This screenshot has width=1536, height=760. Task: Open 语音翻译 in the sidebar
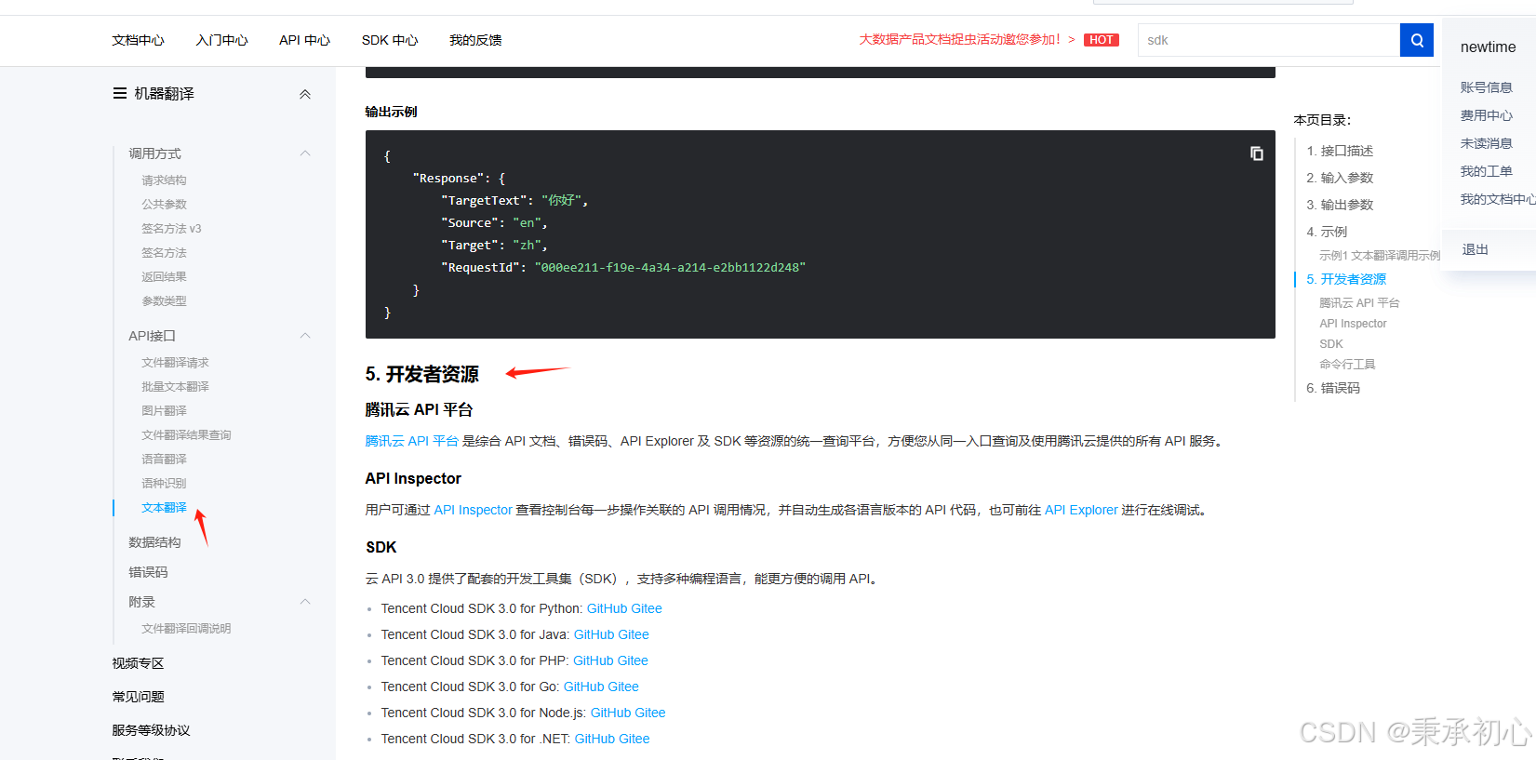click(164, 460)
